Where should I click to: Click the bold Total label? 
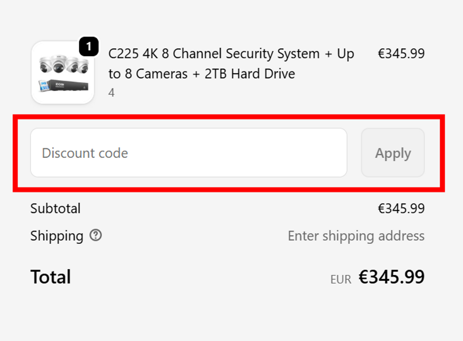50,277
